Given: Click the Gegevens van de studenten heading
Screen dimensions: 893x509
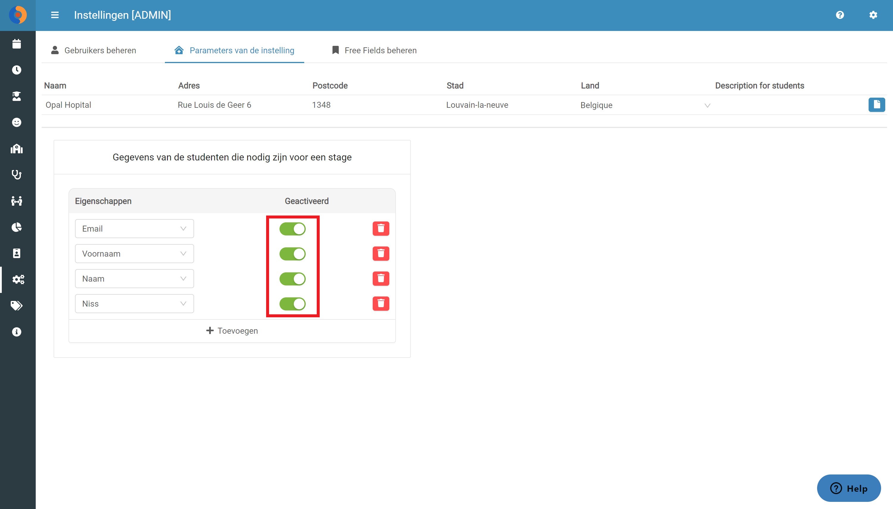Looking at the screenshot, I should (232, 157).
